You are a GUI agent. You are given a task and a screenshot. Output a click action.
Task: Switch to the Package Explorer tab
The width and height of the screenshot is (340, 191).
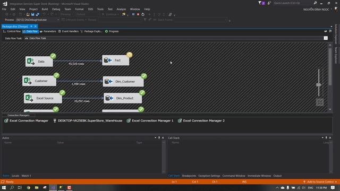(x=91, y=31)
